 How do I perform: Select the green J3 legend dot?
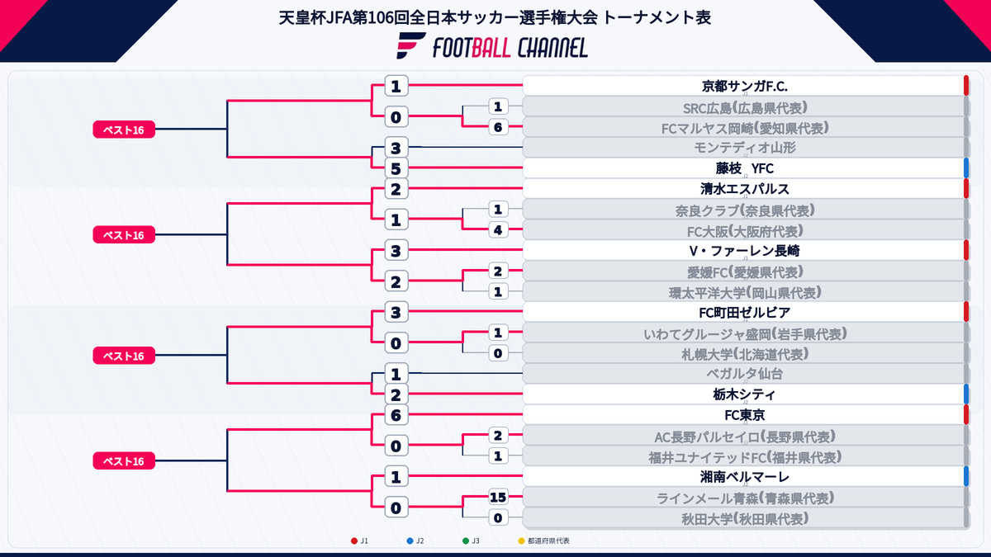tap(465, 541)
